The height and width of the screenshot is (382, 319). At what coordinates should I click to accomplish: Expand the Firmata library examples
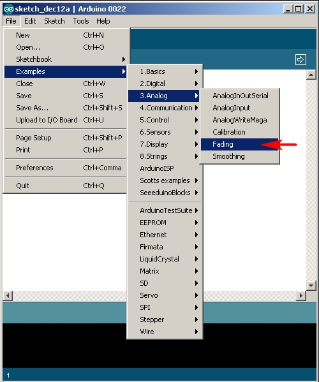(x=165, y=247)
